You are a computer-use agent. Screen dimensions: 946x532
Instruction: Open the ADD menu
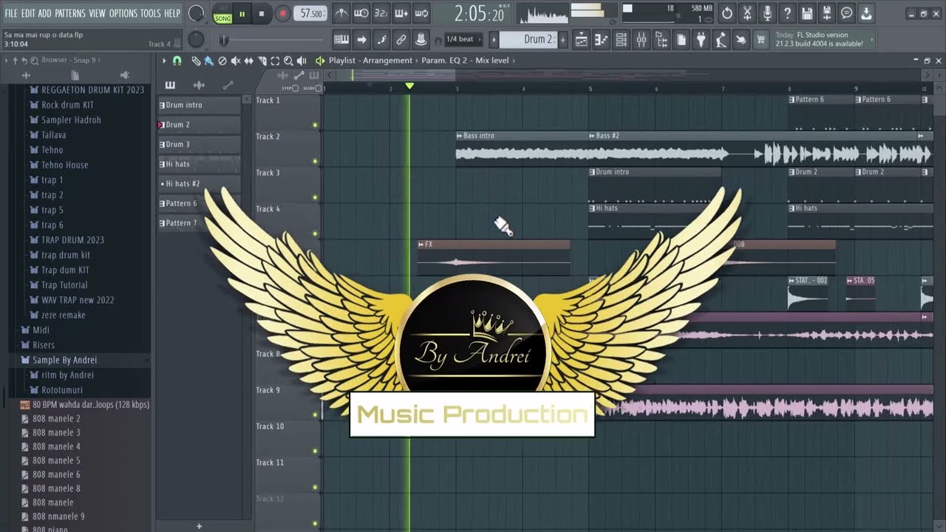45,13
